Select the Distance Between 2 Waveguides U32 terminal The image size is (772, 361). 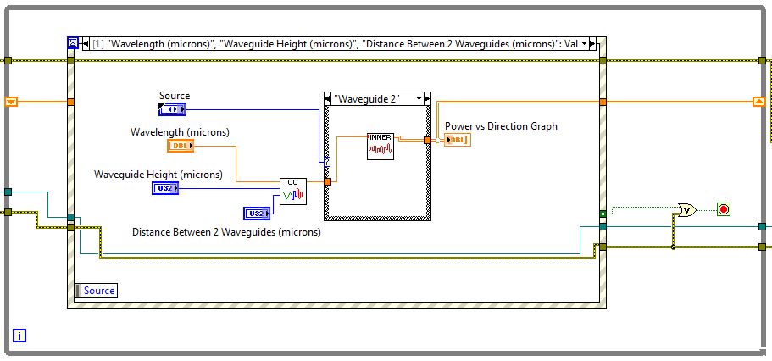pos(257,214)
